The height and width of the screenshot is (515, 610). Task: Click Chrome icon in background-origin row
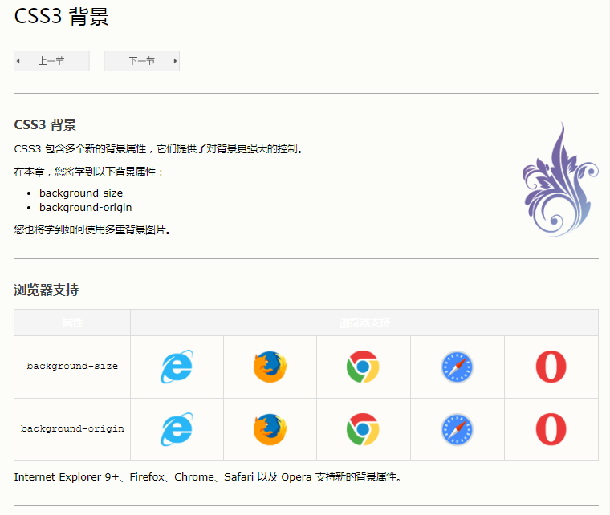pyautogui.click(x=363, y=429)
